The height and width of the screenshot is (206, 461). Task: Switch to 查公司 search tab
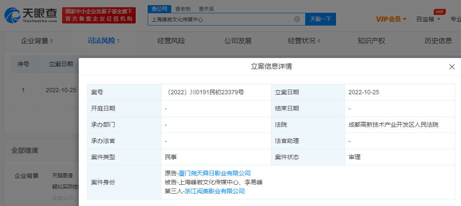click(x=159, y=9)
